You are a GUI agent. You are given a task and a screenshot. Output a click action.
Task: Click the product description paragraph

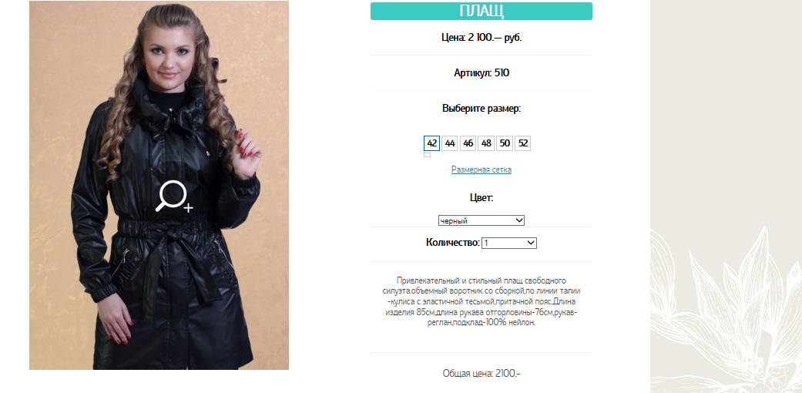[x=482, y=302]
